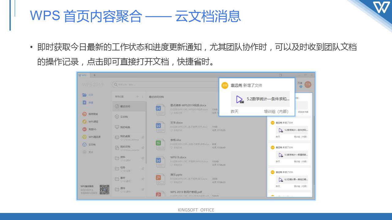Open 表格.xlsx spreadsheet icon
The height and width of the screenshot is (220, 392).
160,144
